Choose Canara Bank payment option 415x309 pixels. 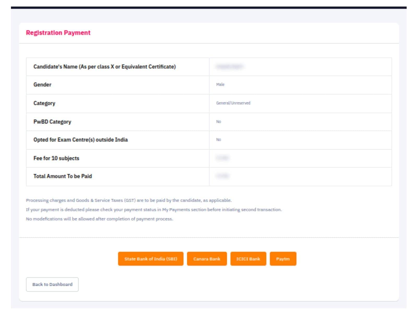coord(207,259)
